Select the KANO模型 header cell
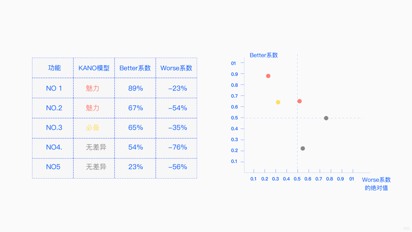Screen dimensions: 412x232 coord(94,68)
